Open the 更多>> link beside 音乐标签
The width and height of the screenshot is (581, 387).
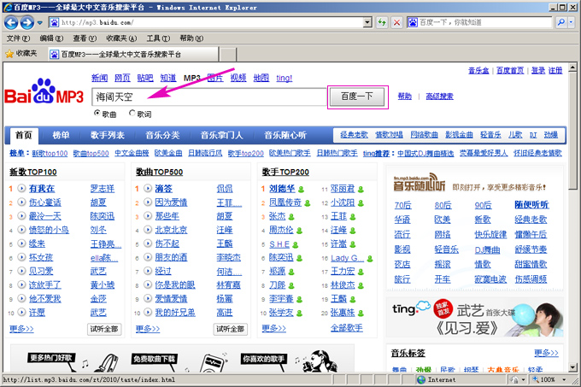(546, 353)
